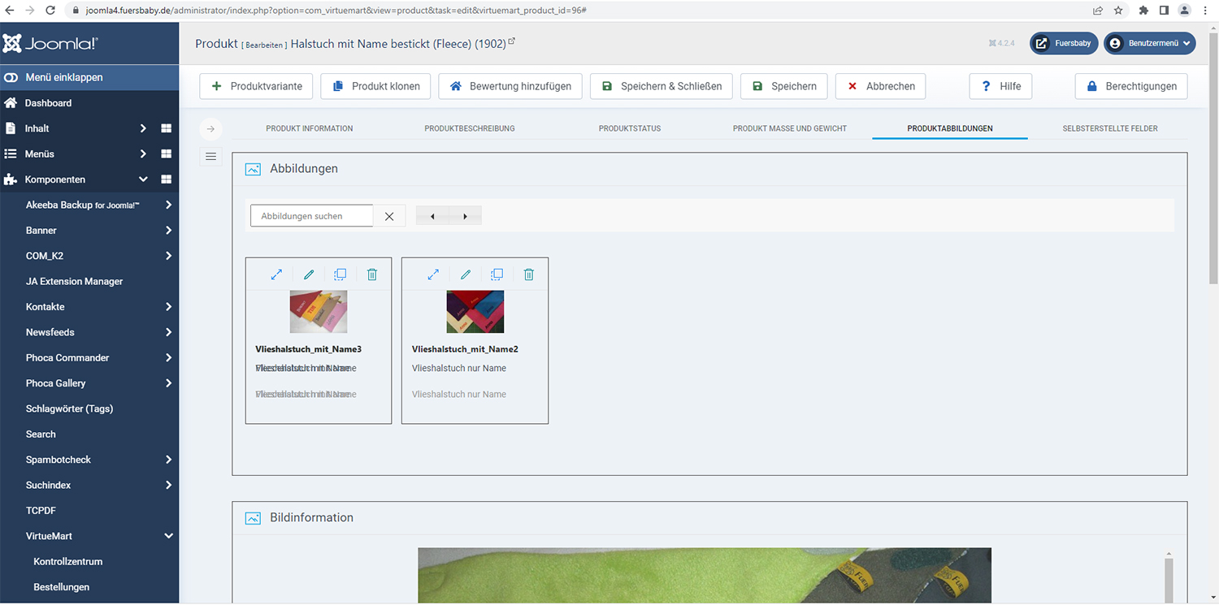The height and width of the screenshot is (605, 1219).
Task: Click expand arrows icon on Vlieshalstuch_mit_Name3 card
Action: tap(277, 274)
